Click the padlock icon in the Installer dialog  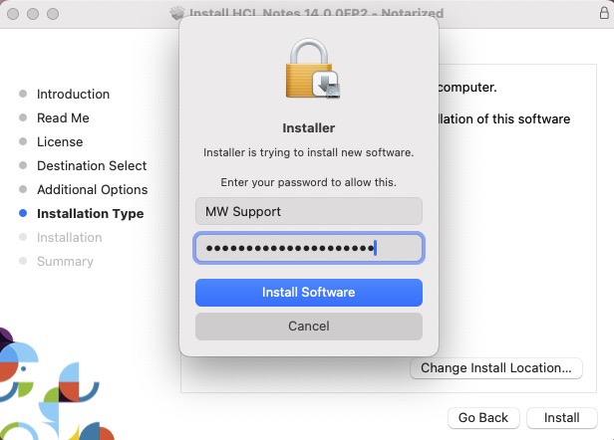[x=309, y=72]
